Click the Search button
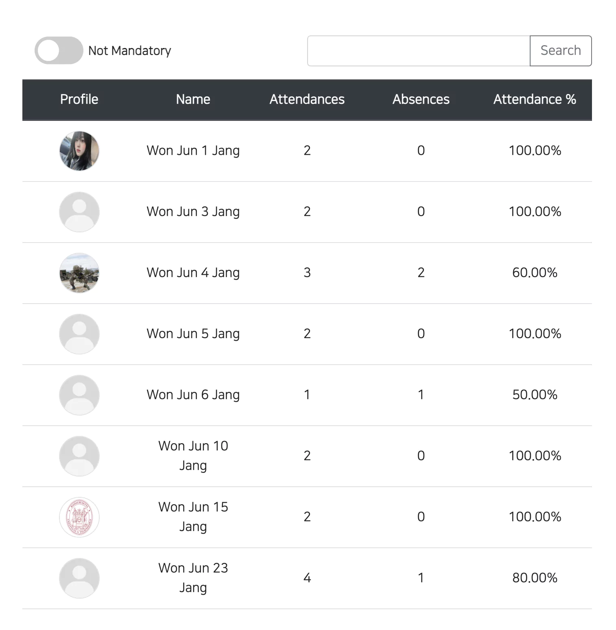The height and width of the screenshot is (630, 616). point(561,51)
